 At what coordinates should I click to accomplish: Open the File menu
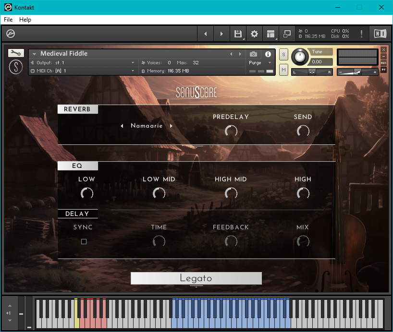pyautogui.click(x=8, y=20)
